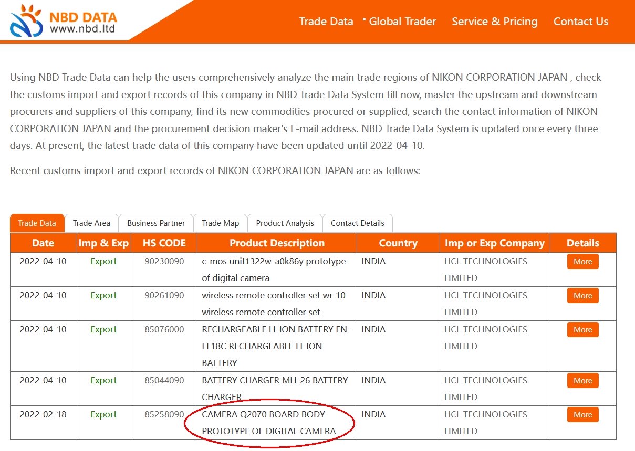The image size is (635, 451).
Task: Click More for wireless remote controller record
Action: click(582, 296)
